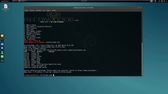
Task: Minimize the terminal window
Action: (x=136, y=8)
